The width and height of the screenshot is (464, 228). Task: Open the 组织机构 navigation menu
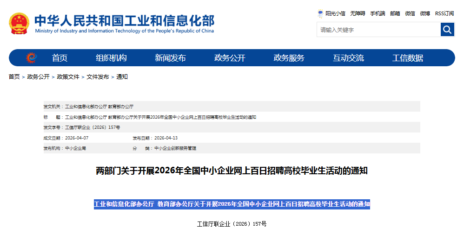111,58
